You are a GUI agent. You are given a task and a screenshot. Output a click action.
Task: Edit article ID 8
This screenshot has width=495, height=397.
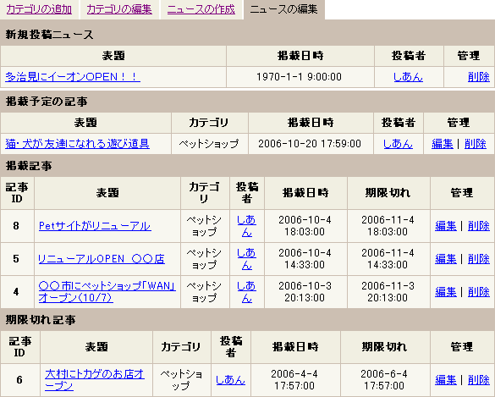(x=445, y=226)
